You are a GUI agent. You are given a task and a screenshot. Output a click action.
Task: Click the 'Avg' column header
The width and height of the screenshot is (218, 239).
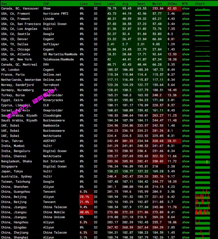125,4
